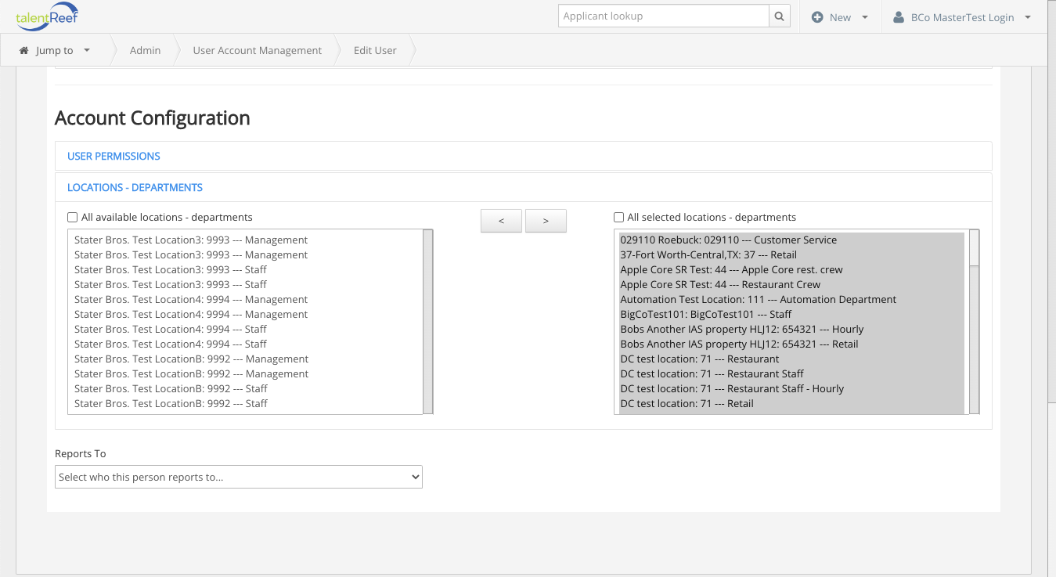Image resolution: width=1056 pixels, height=577 pixels.
Task: Go to Admin breadcrumb
Action: coord(145,50)
